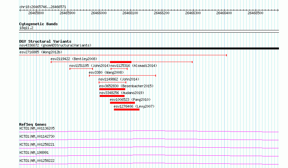The height and width of the screenshot is (168, 288).
Task: Select the thick red esv2119422 segment
Action: click(121, 62)
